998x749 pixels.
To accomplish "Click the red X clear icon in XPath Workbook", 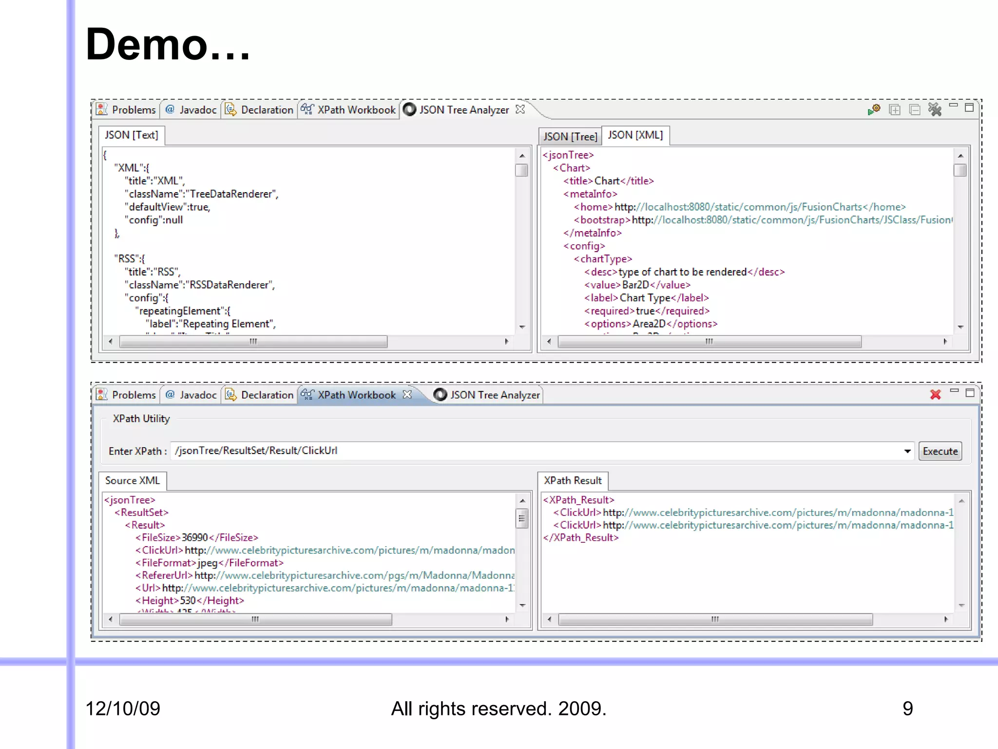I will point(935,394).
